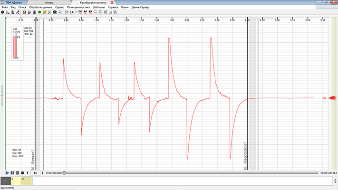
Task: Click the black square multicolor toolbar icon
Action: [x=24, y=12]
